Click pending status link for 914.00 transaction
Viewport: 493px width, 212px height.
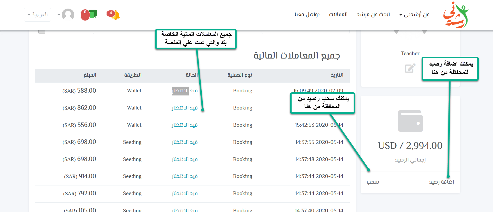pyautogui.click(x=184, y=176)
